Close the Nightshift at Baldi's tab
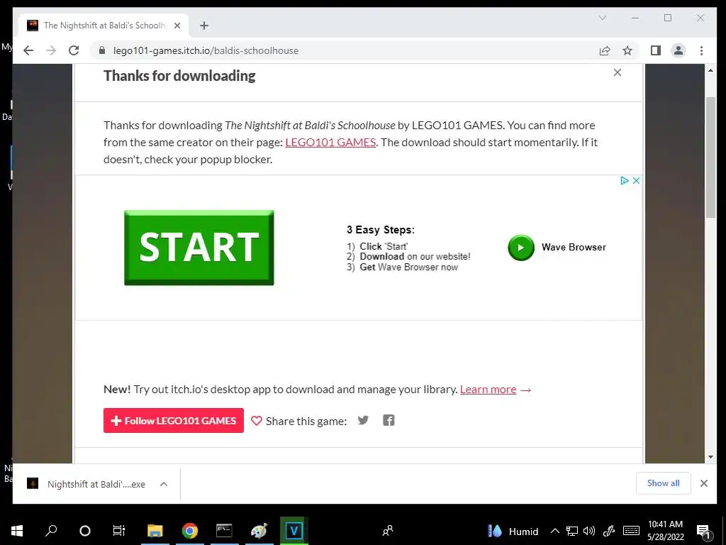Image resolution: width=726 pixels, height=545 pixels. (x=177, y=26)
